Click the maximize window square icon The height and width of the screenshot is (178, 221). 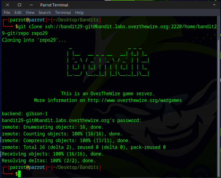tap(19, 5)
